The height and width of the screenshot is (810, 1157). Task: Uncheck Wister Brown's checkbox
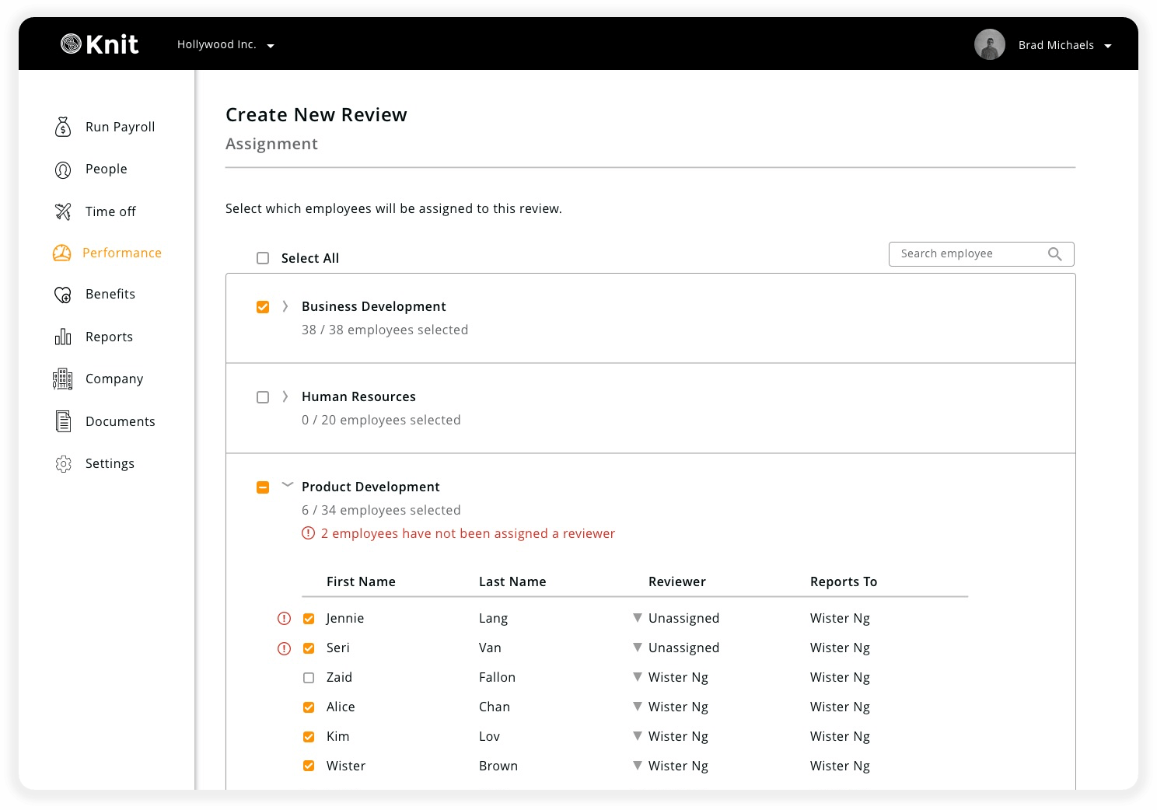click(x=309, y=766)
